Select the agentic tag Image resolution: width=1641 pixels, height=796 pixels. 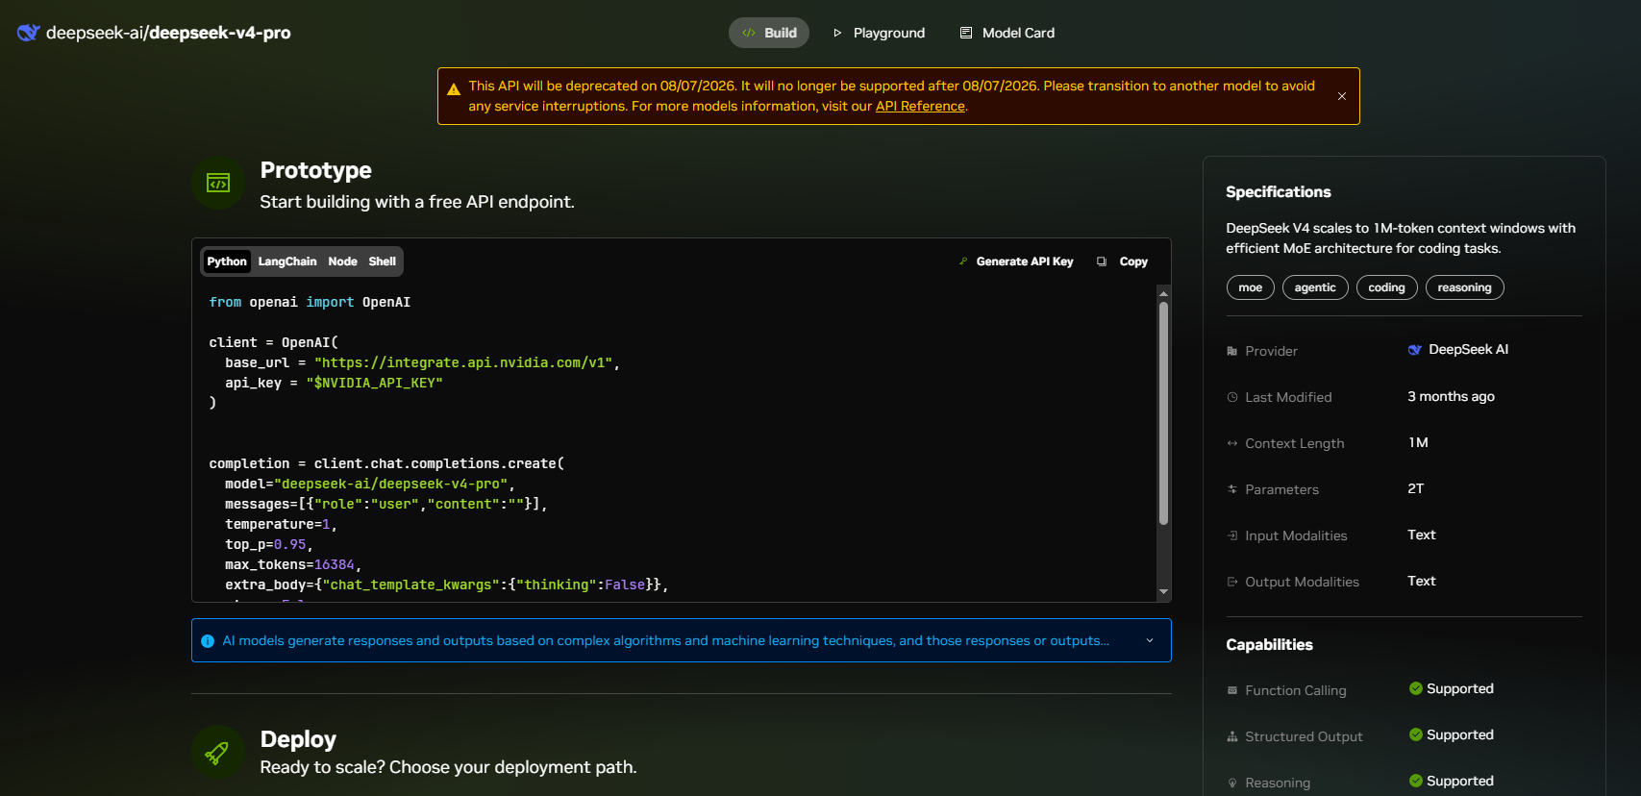tap(1315, 287)
